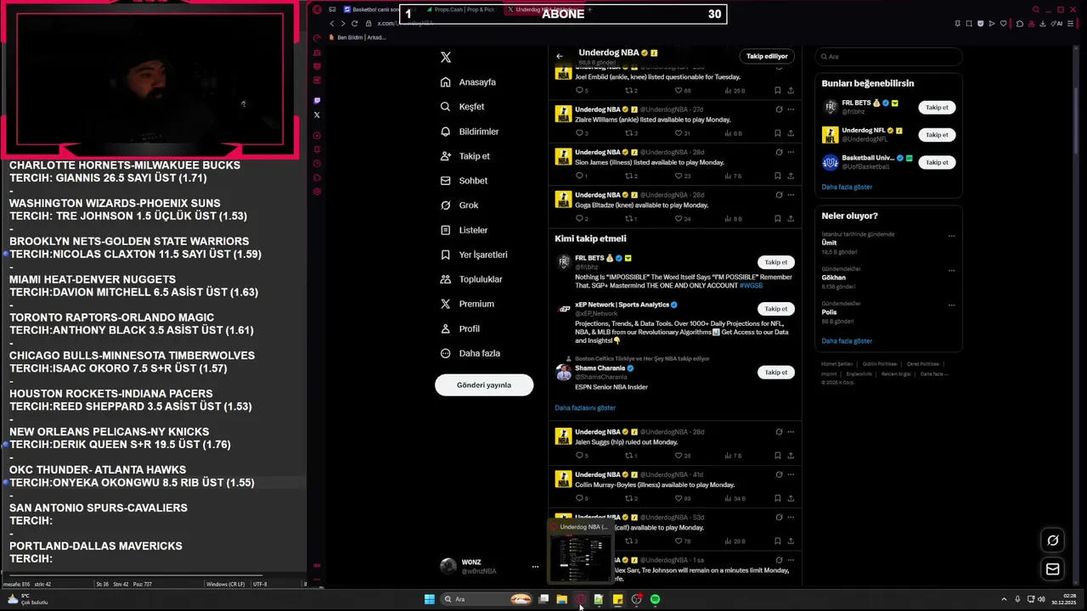Open Profil page

tap(459, 328)
